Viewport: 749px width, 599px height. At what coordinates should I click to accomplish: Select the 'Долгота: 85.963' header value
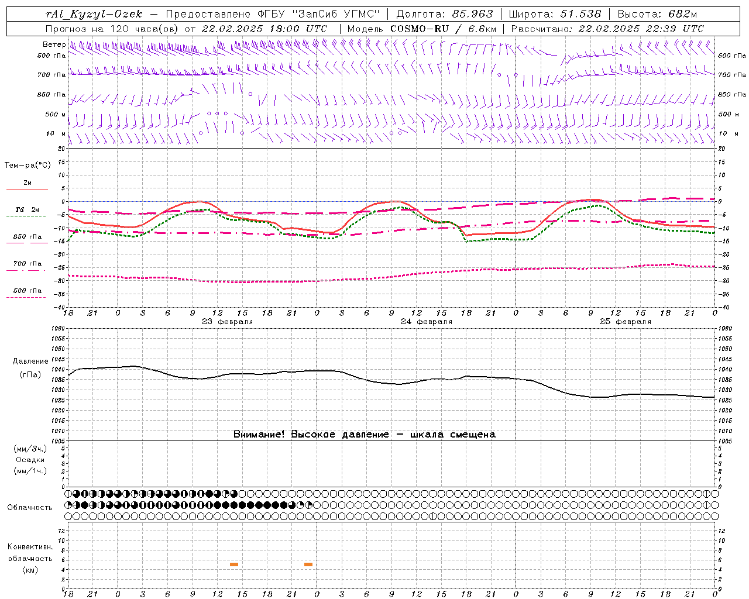click(x=444, y=14)
